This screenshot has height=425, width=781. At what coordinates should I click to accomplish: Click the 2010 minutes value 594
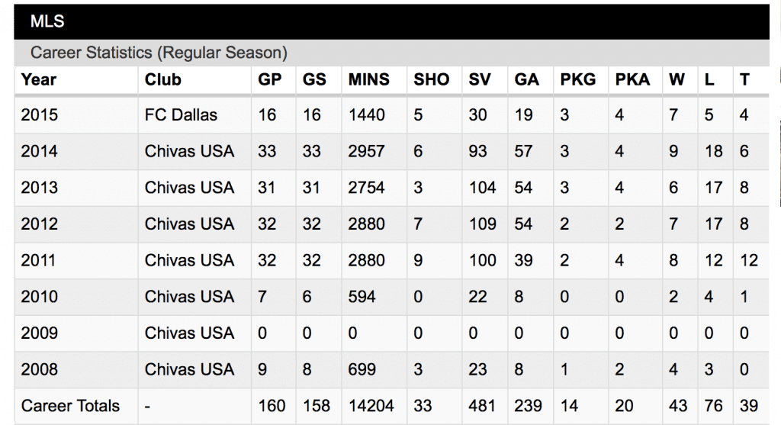[362, 297]
